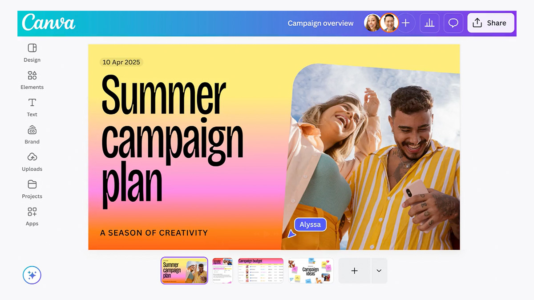Click the Share button
Screen dimensions: 534x300
[x=491, y=23]
